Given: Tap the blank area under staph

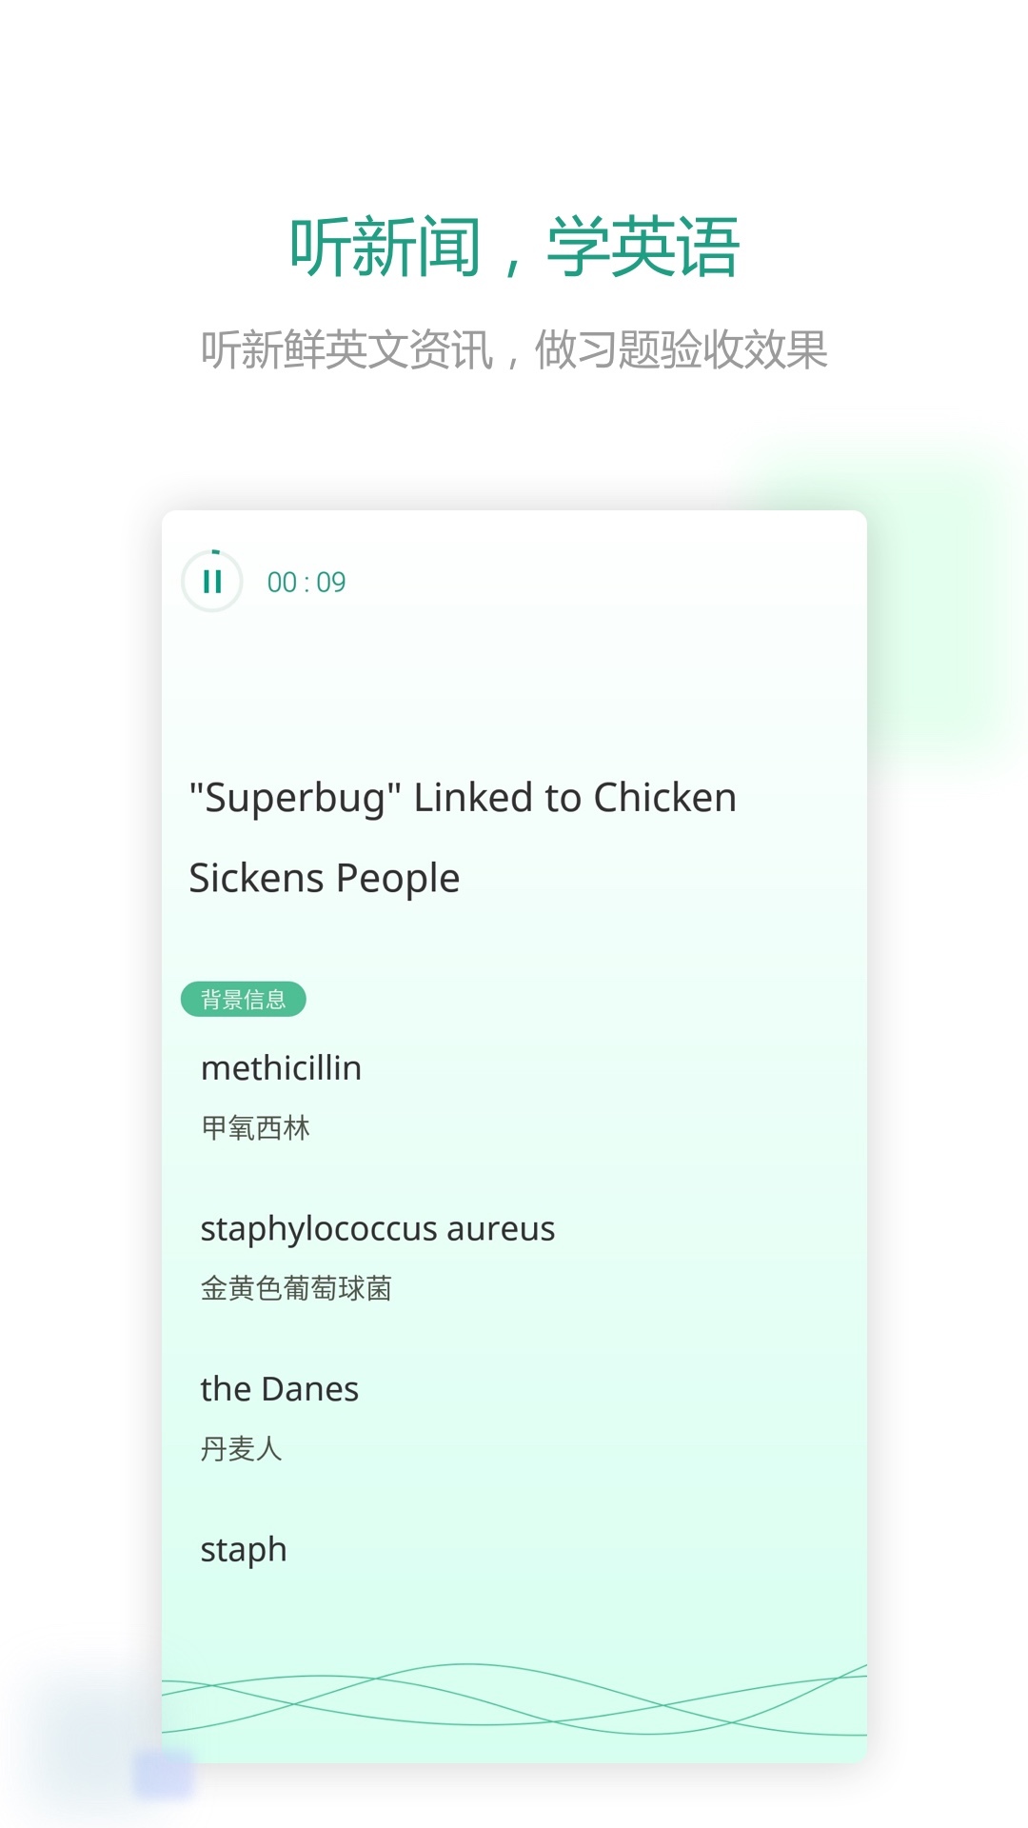Looking at the screenshot, I should pyautogui.click(x=514, y=1614).
